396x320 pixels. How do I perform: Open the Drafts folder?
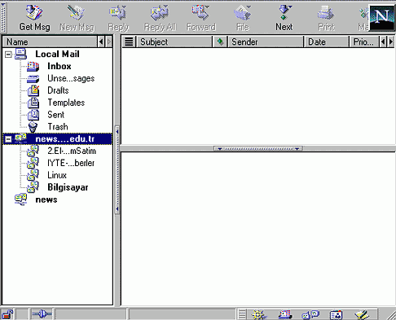pyautogui.click(x=58, y=90)
